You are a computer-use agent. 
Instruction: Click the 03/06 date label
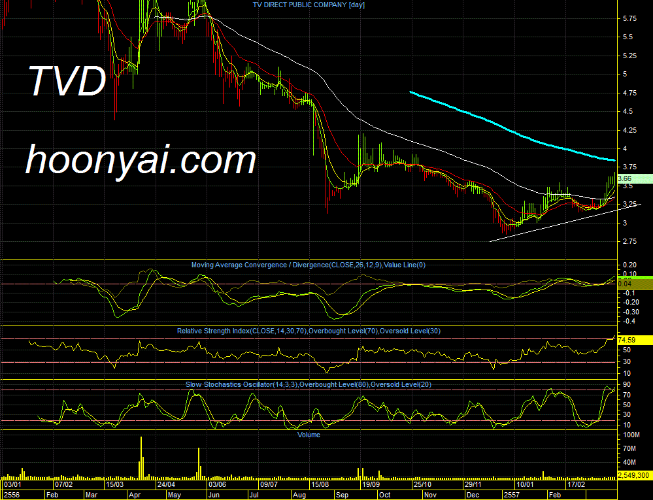click(x=218, y=485)
